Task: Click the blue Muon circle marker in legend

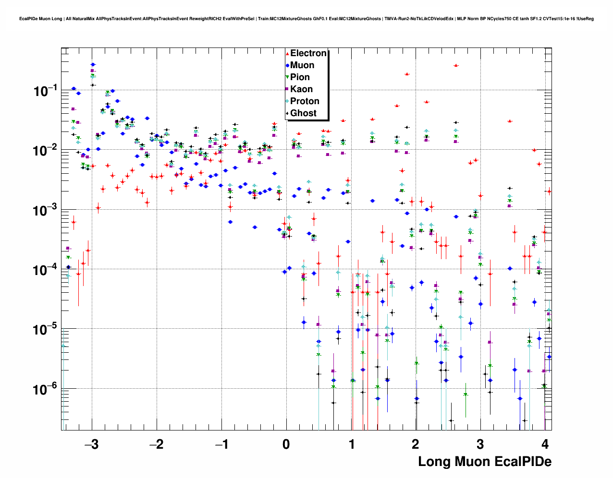Action: [x=287, y=65]
